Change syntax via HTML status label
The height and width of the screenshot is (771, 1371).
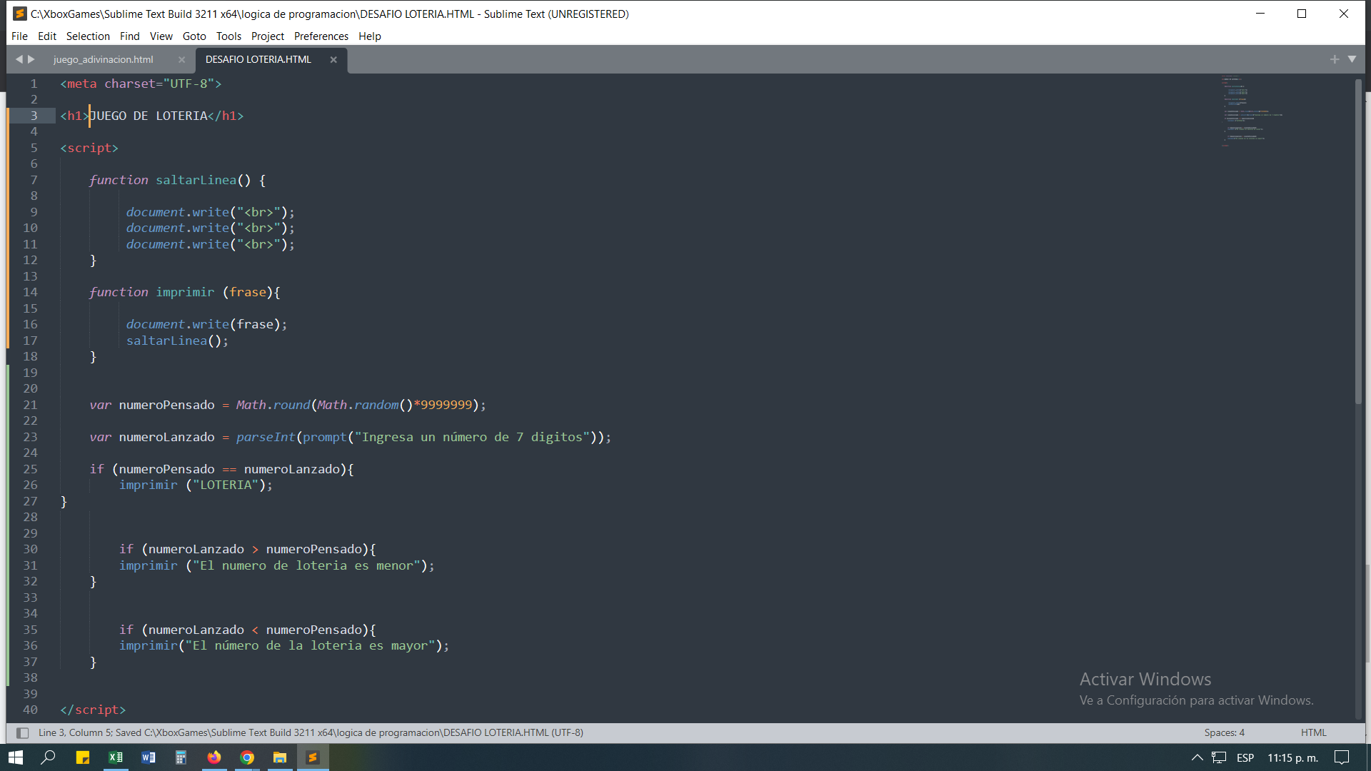1313,732
